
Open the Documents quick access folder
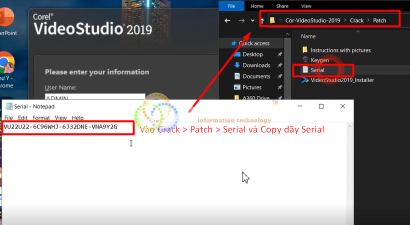[256, 76]
